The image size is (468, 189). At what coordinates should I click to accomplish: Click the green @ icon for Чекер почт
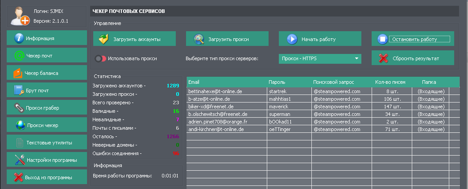[19, 56]
